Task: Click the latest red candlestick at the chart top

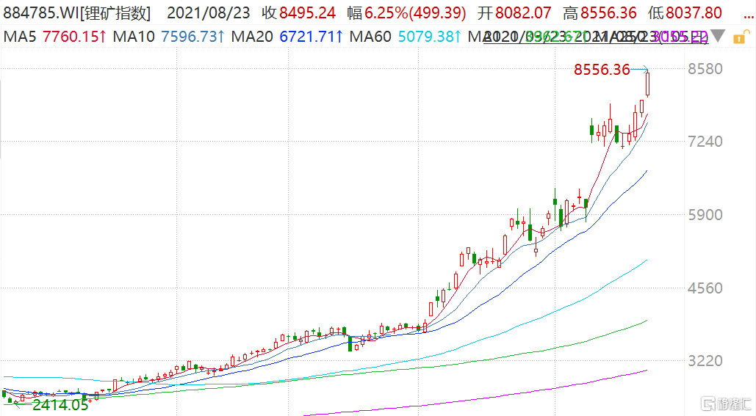Action: pyautogui.click(x=647, y=84)
